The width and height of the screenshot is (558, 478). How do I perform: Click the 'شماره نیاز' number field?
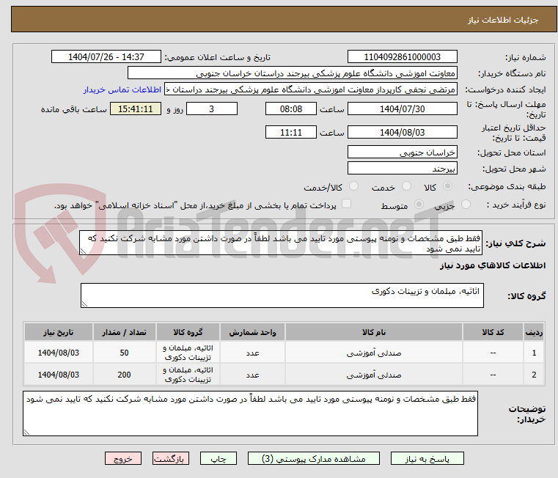402,57
